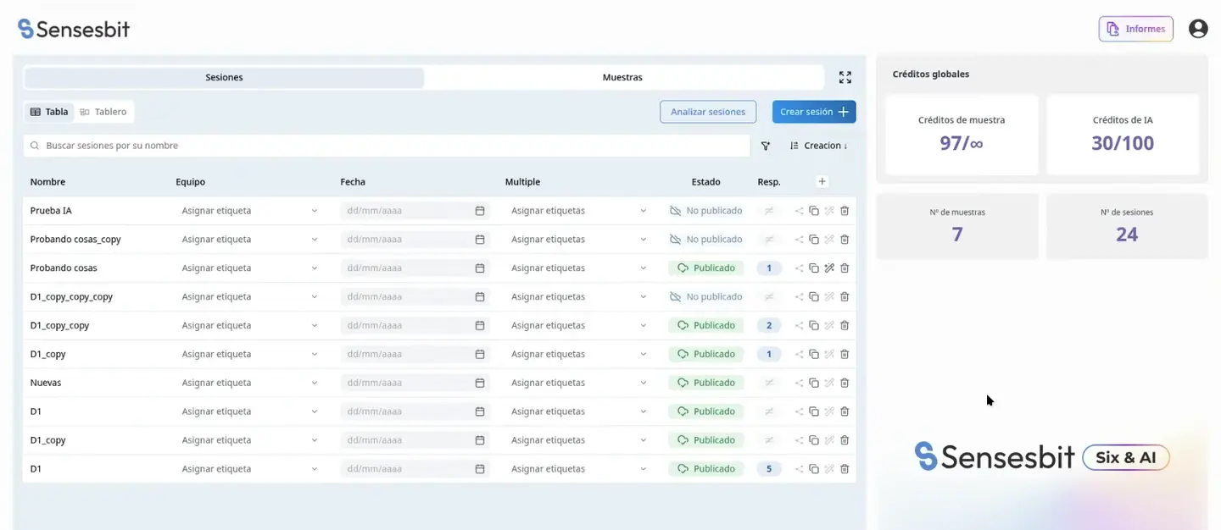Image resolution: width=1221 pixels, height=530 pixels.
Task: Open Multiple dropdown for D1_copy_copy
Action: click(579, 326)
